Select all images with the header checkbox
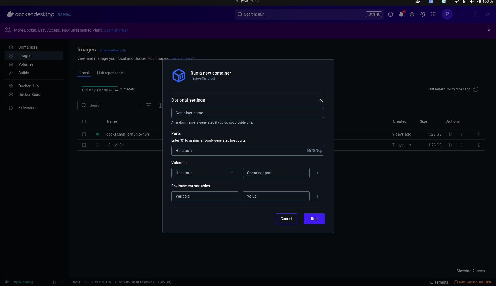This screenshot has width=496, height=286. pyautogui.click(x=84, y=121)
